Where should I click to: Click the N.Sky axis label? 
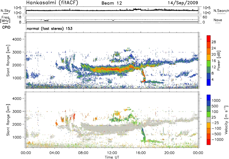coord(5,11)
